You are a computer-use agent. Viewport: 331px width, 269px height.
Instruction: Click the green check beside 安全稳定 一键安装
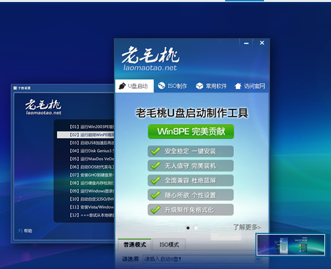click(155, 151)
